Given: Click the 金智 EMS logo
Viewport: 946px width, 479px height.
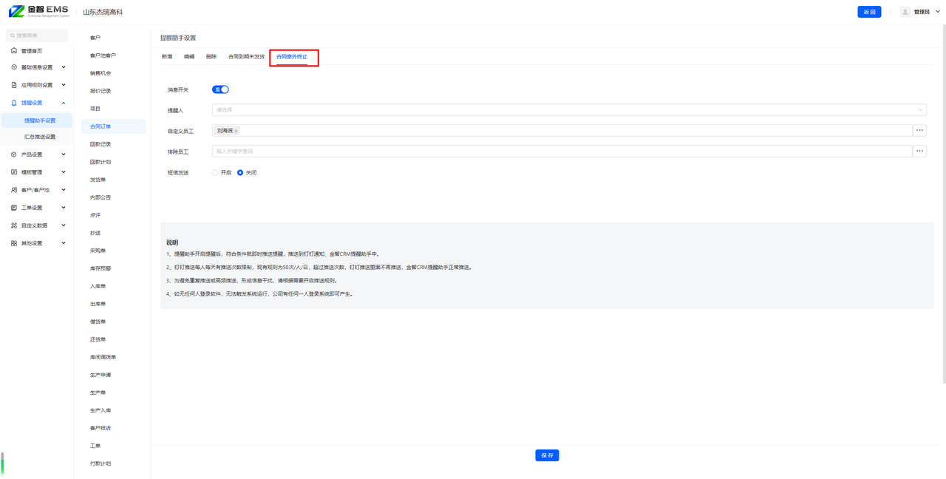Looking at the screenshot, I should tap(38, 11).
